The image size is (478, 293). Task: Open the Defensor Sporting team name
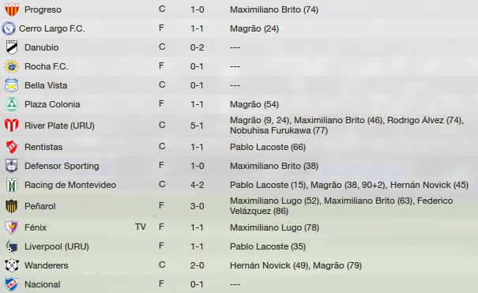62,166
